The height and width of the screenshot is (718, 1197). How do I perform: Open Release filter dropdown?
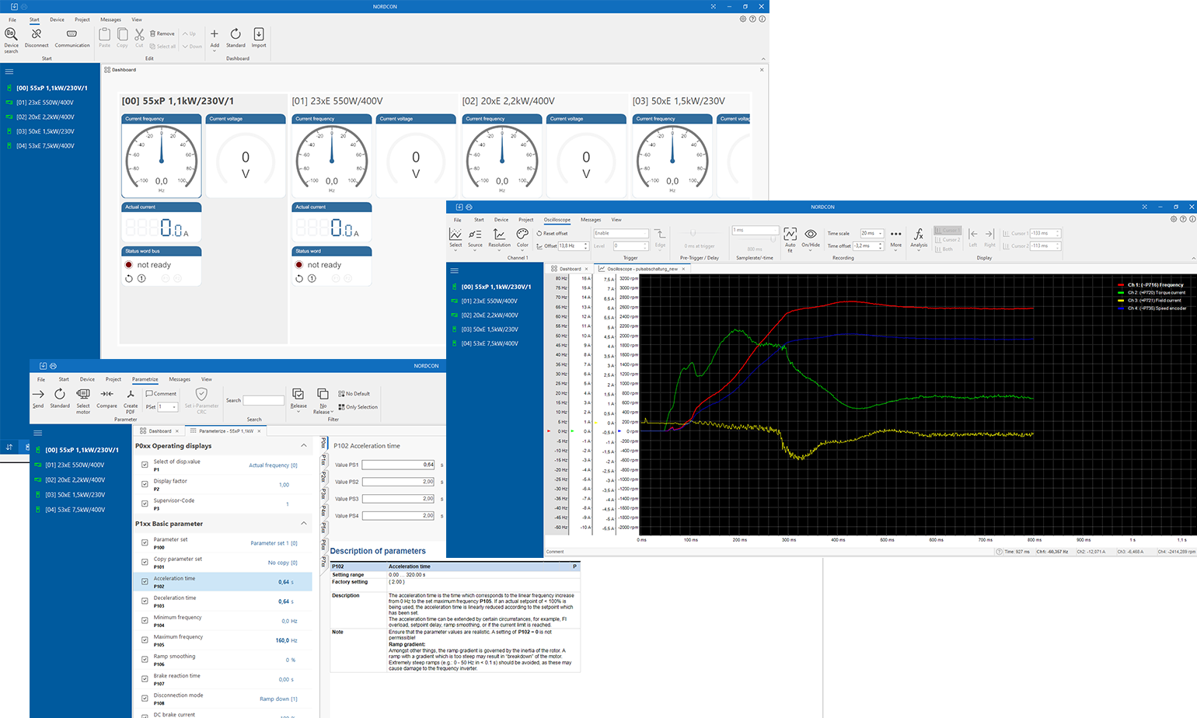[298, 411]
